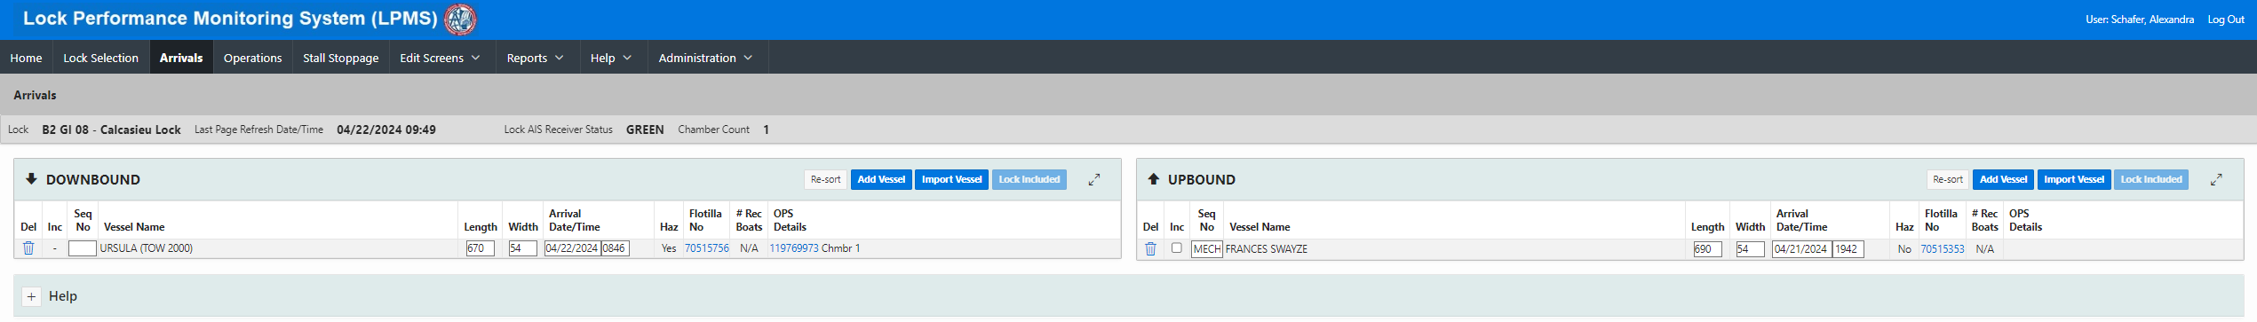This screenshot has width=2257, height=322.
Task: Click the Downbound Vessel Name column header
Action: coord(134,227)
